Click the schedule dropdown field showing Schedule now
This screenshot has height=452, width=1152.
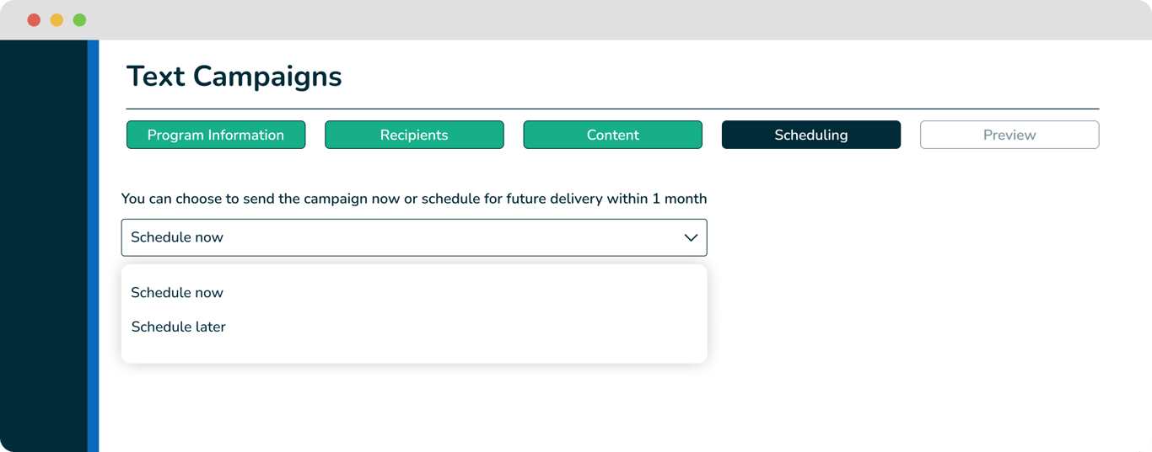[380, 237]
